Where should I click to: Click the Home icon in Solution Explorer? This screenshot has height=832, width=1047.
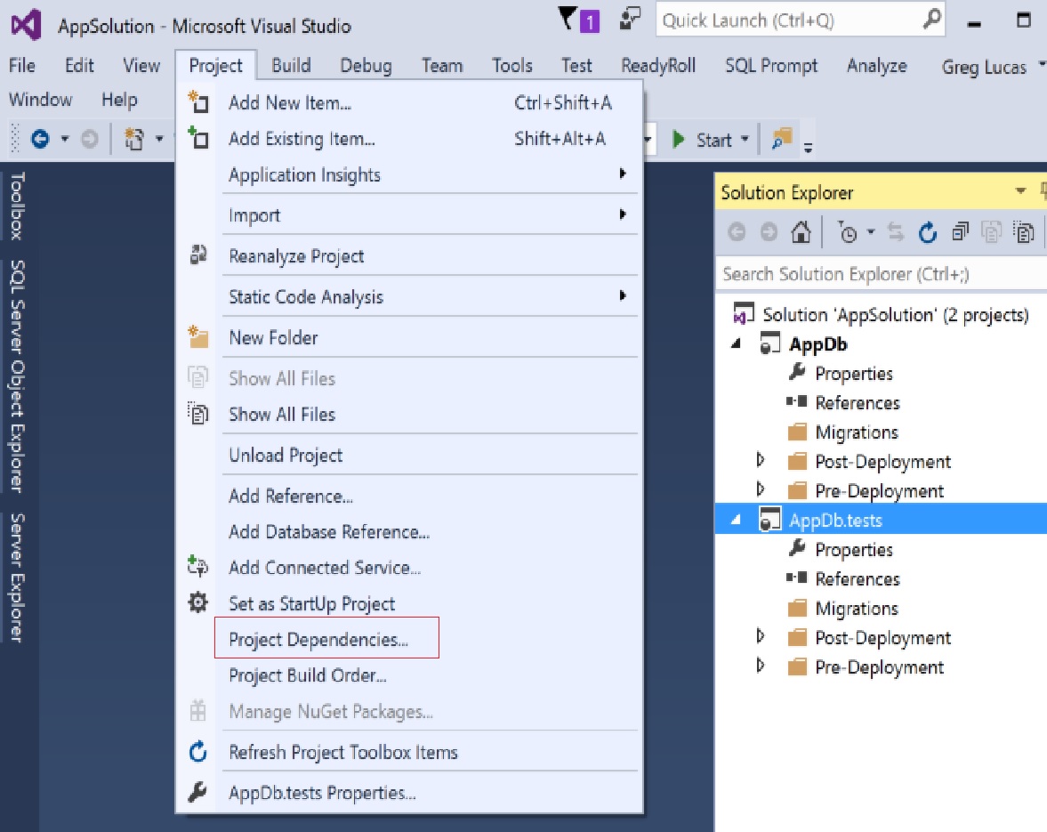pos(801,233)
